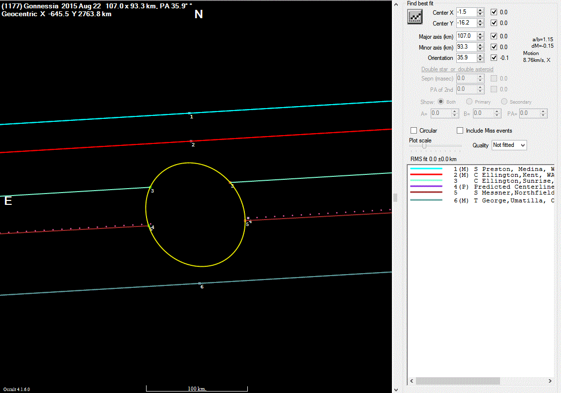The width and height of the screenshot is (561, 393).
Task: Click the Center Y value field
Action: point(467,23)
